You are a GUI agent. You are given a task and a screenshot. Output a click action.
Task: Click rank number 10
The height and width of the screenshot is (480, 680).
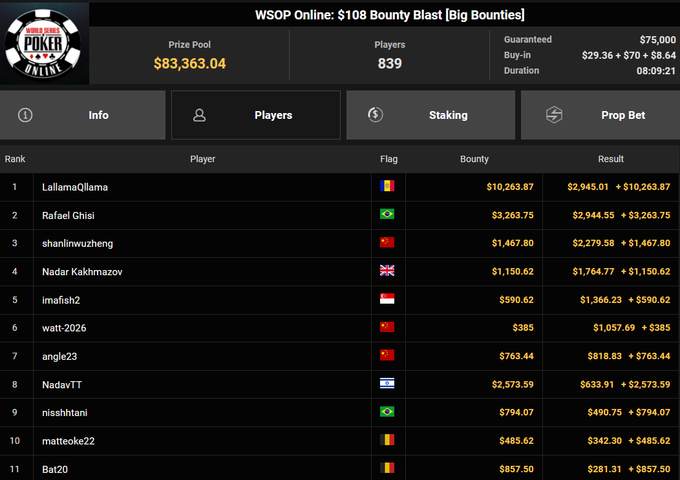click(x=15, y=441)
